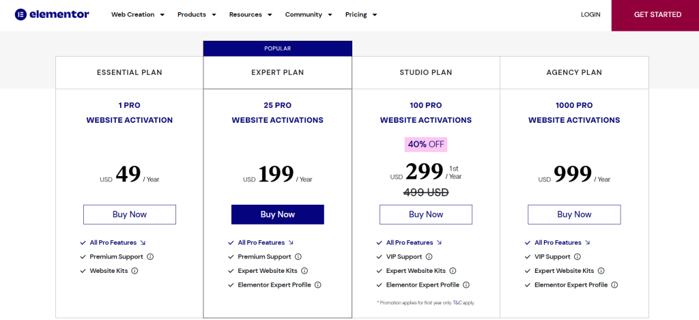
Task: Click the POPULAR banner above Expert Plan
Action: [278, 48]
